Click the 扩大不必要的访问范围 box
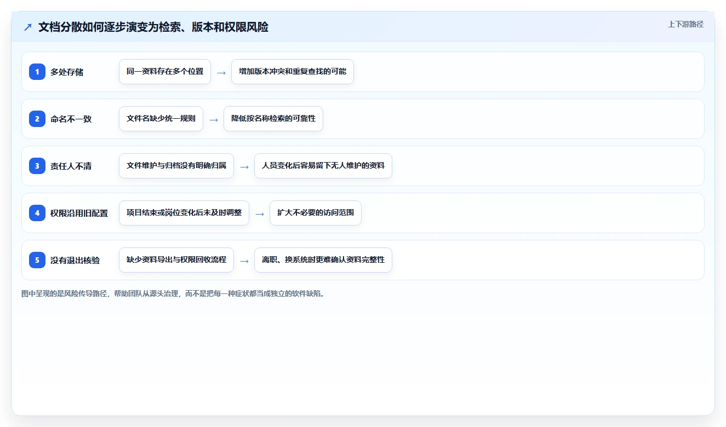Image resolution: width=726 pixels, height=427 pixels. [x=316, y=213]
